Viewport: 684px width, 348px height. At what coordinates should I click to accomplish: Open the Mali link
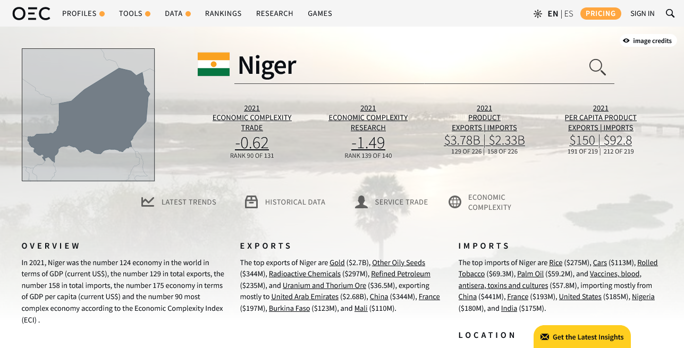coord(361,308)
